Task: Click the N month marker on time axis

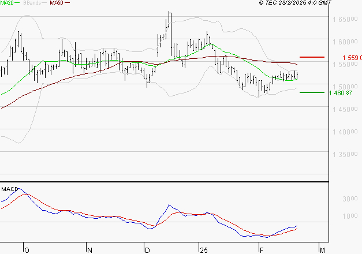Action: [x=89, y=251]
